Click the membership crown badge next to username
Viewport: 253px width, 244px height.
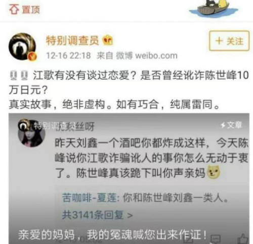point(108,40)
